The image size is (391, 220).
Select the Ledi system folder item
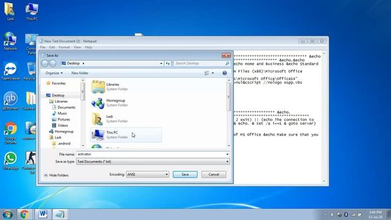coord(126,119)
